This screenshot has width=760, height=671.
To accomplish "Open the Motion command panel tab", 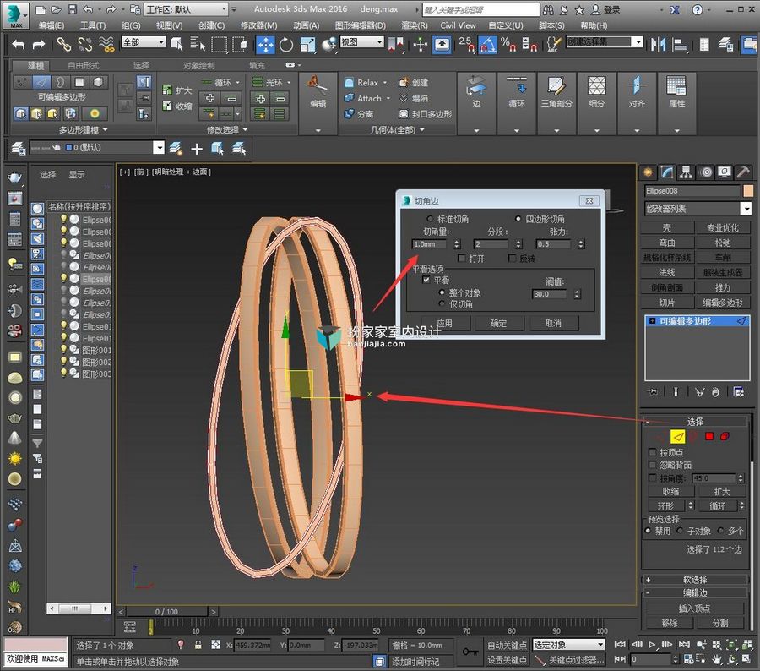I will 706,172.
